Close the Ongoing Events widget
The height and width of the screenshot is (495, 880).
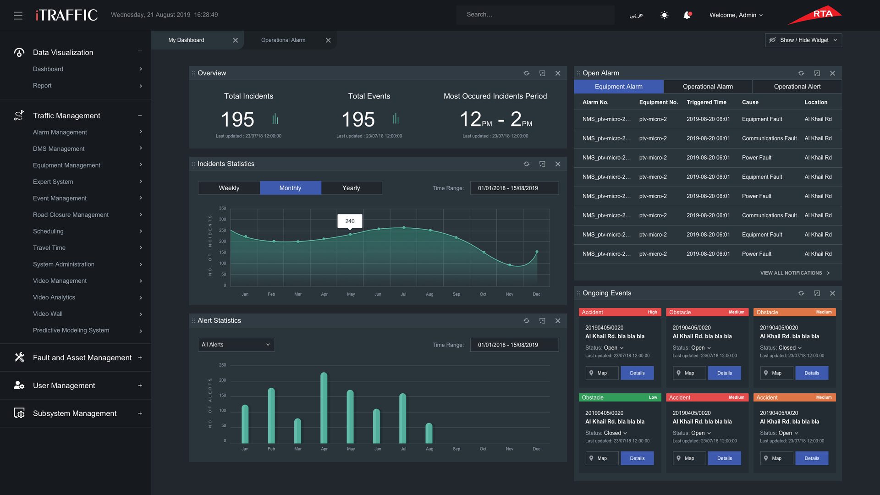pyautogui.click(x=832, y=293)
